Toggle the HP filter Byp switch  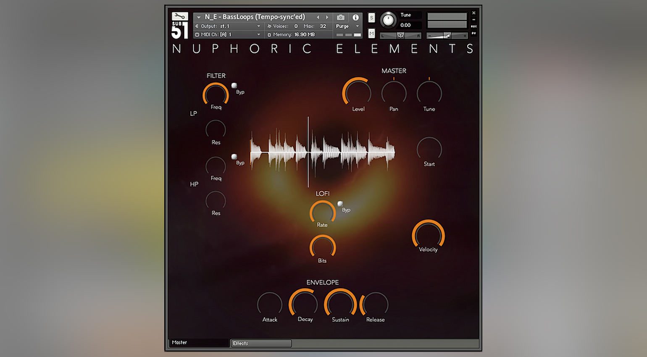(234, 157)
